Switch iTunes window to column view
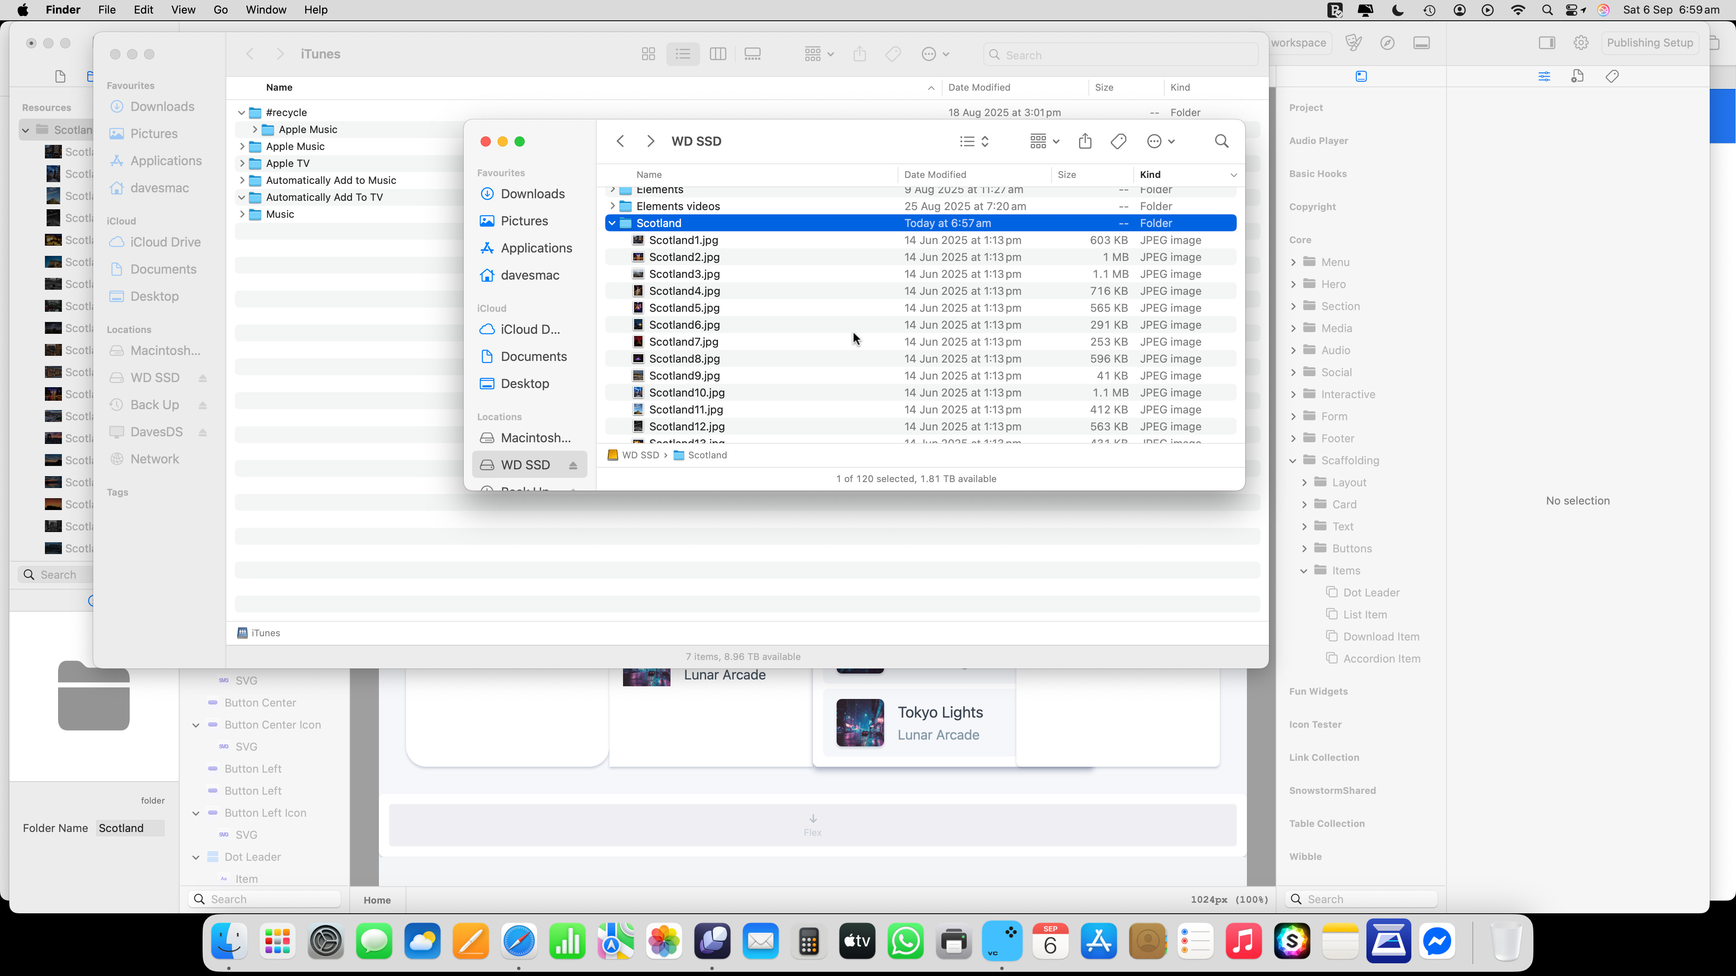The image size is (1736, 976). [718, 55]
